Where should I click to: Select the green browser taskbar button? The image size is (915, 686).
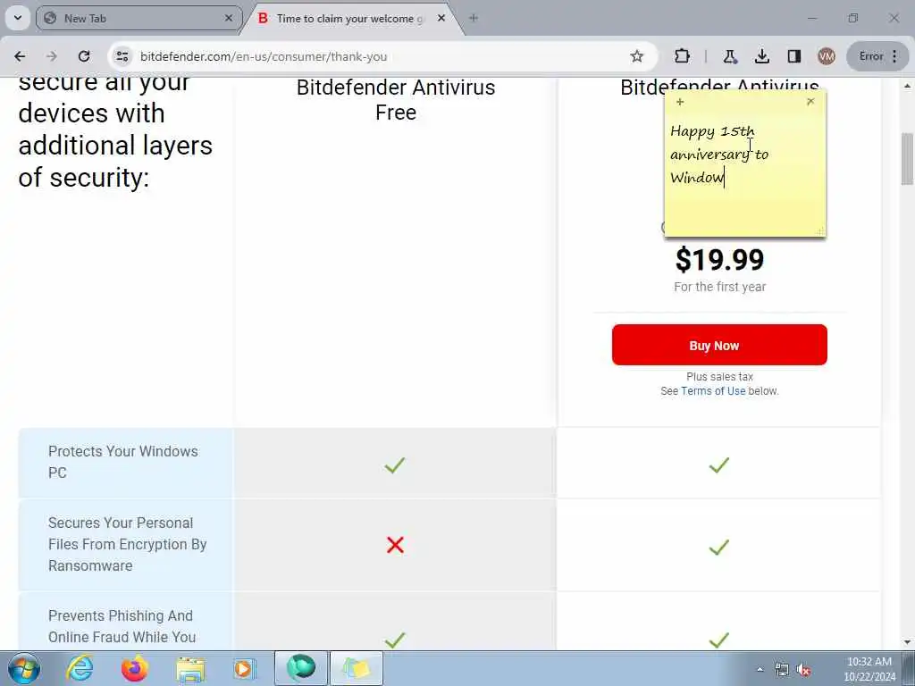coord(301,668)
